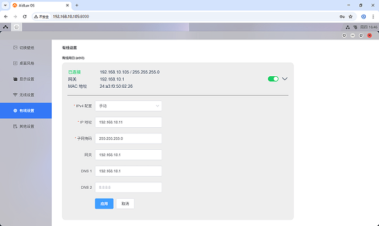The image size is (379, 226).
Task: Collapse the eth0 details chevron
Action: [x=285, y=79]
